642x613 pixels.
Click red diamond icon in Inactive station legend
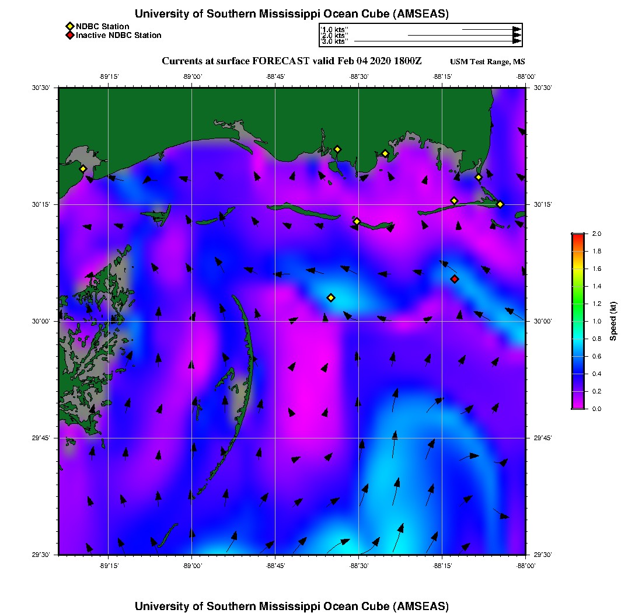click(x=69, y=36)
